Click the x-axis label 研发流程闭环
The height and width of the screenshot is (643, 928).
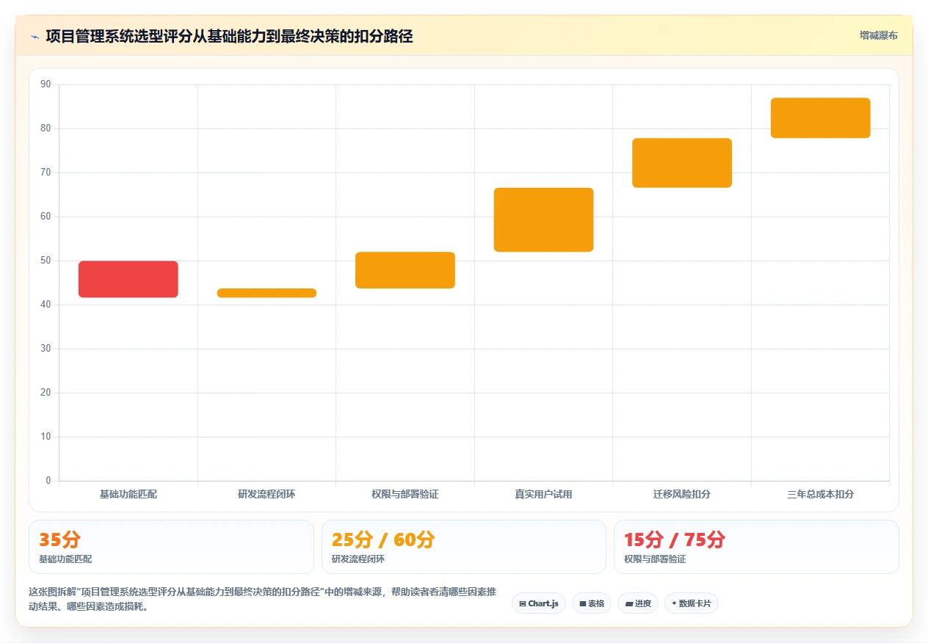click(267, 495)
